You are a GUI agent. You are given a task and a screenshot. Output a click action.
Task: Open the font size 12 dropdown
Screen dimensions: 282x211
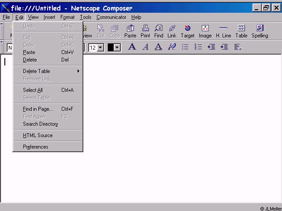[x=100, y=48]
